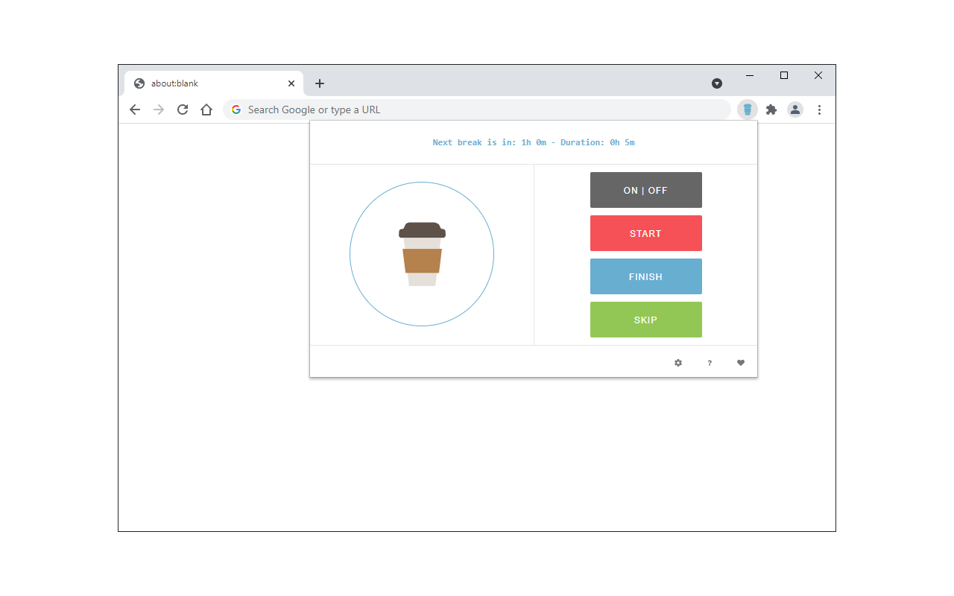Click the Google G in the address bar

[x=236, y=110]
